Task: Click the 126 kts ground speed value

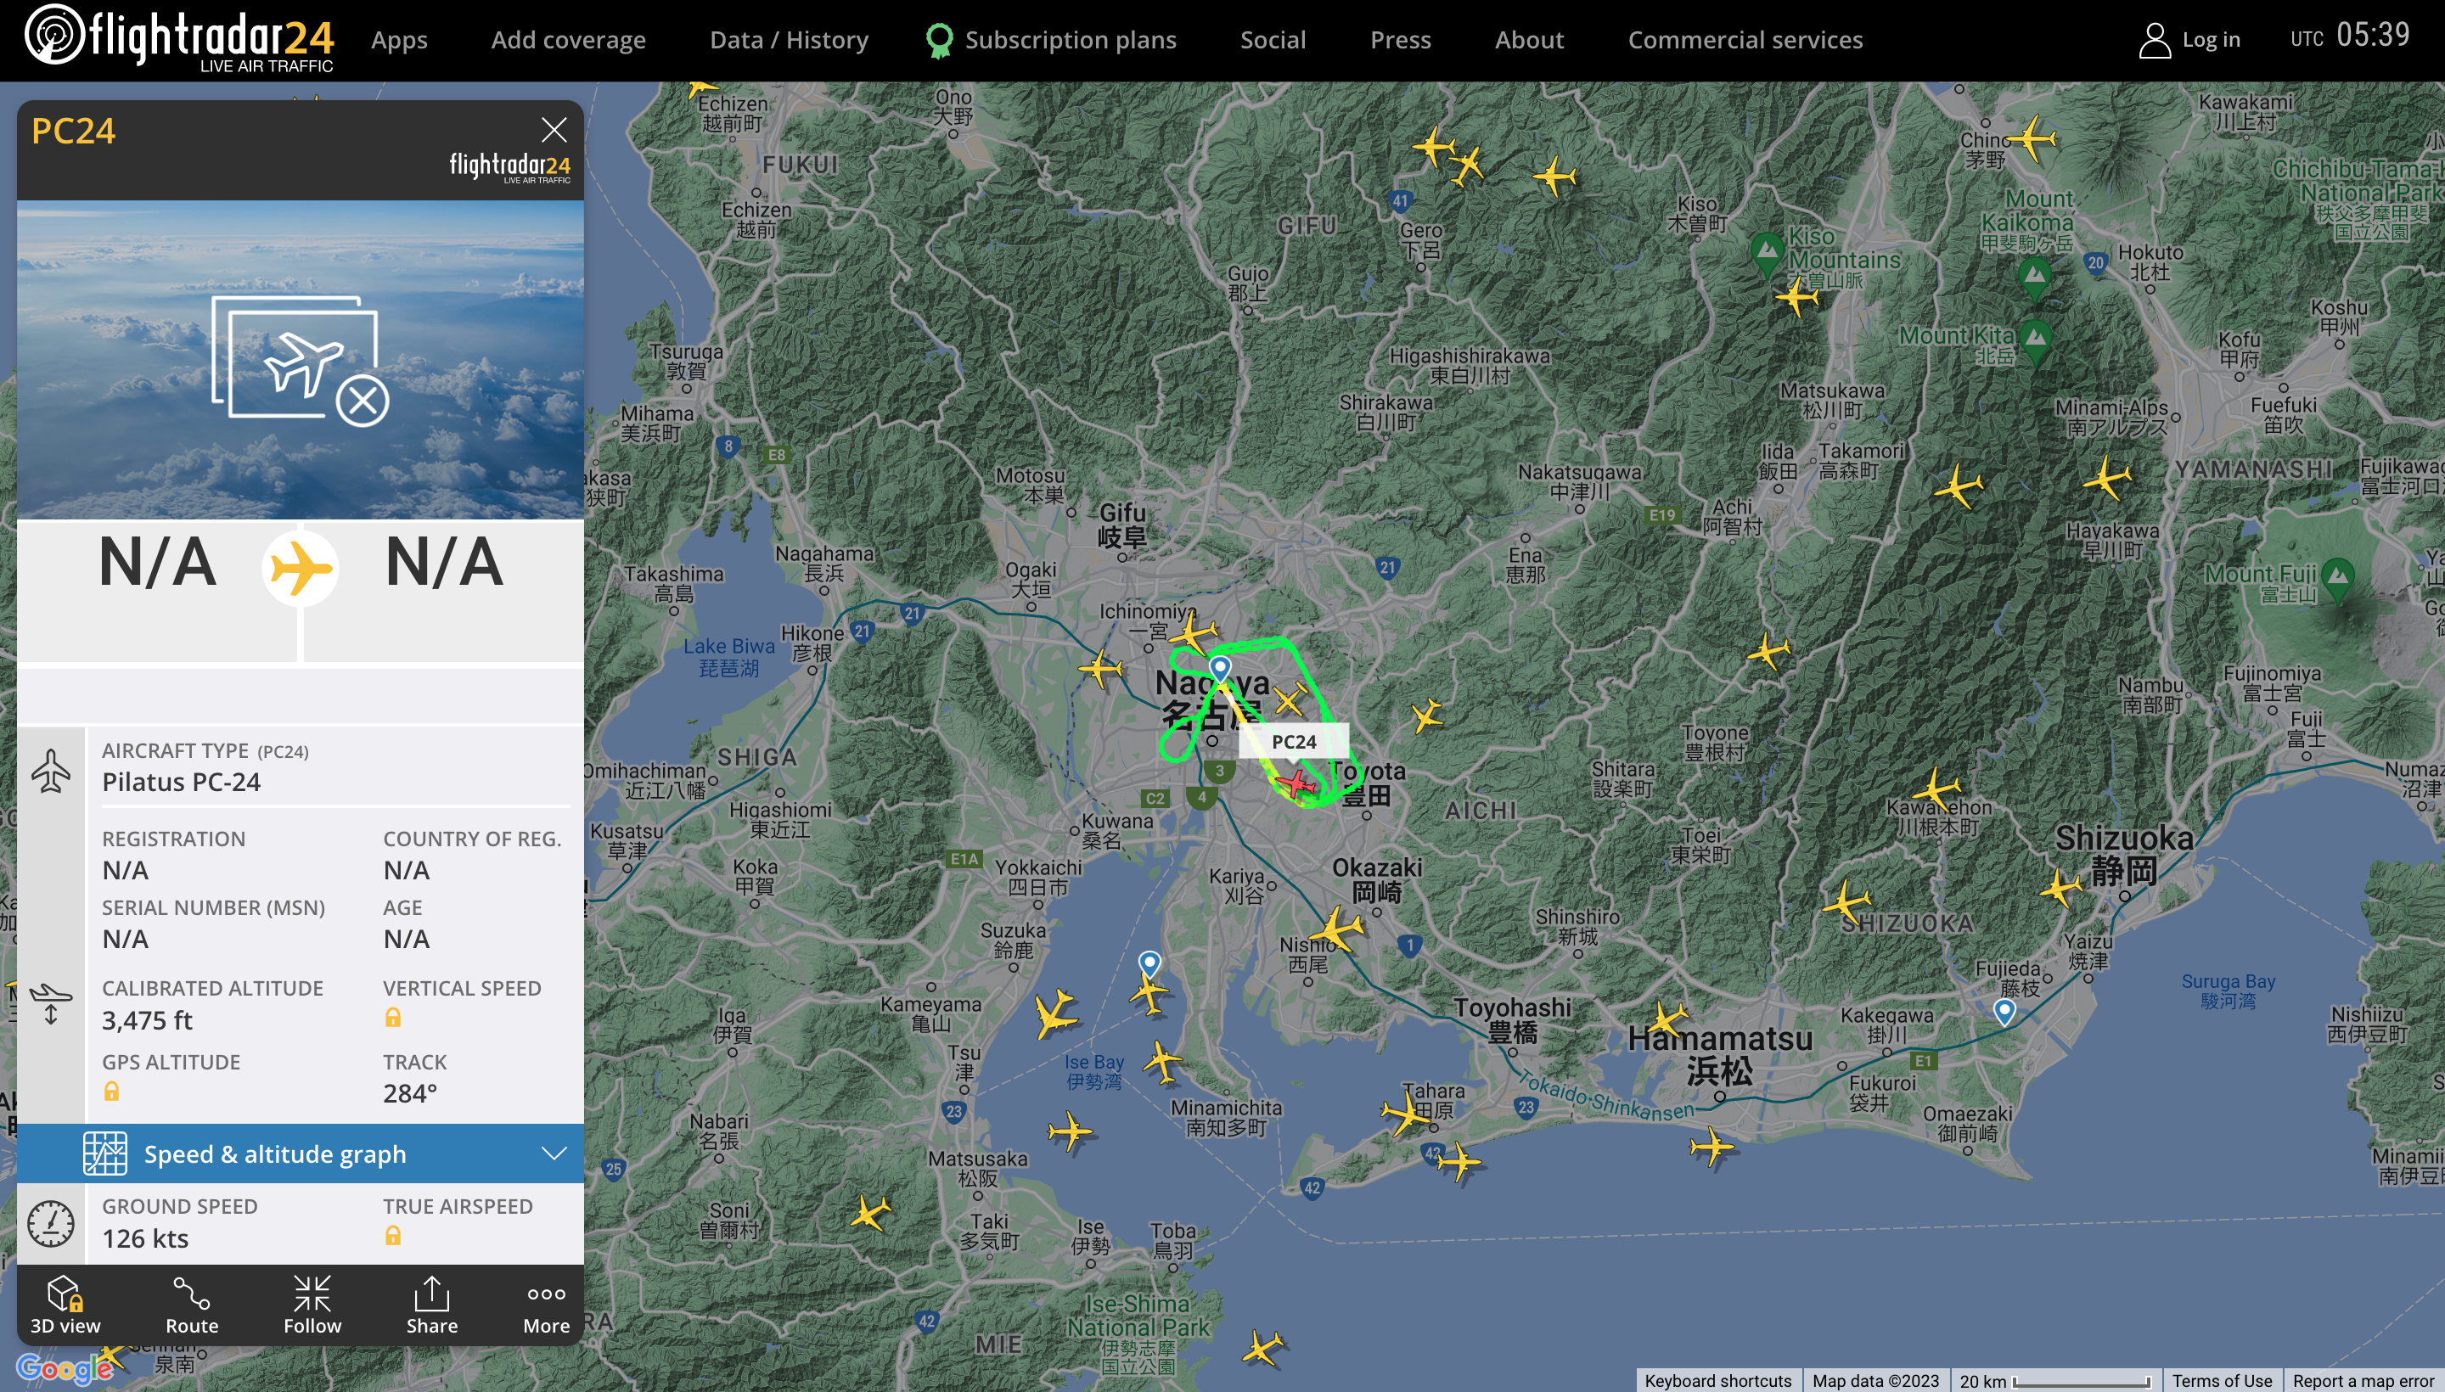Action: (x=145, y=1238)
